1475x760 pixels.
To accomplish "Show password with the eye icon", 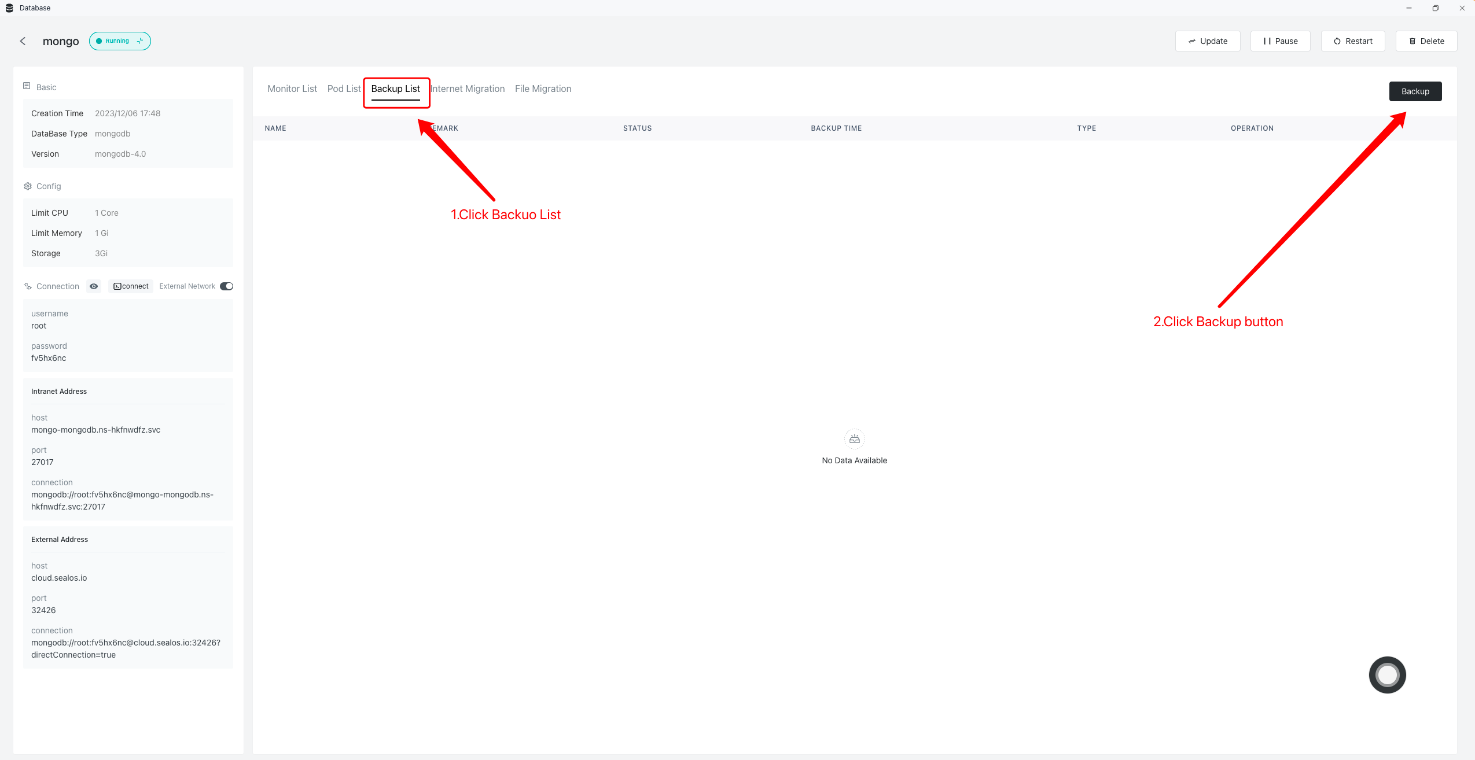I will (94, 286).
